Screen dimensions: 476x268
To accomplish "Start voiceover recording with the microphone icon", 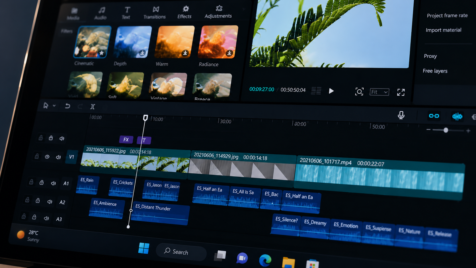I will [x=401, y=115].
